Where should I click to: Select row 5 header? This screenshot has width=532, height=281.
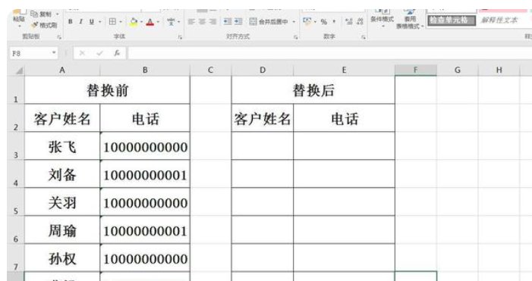[16, 201]
